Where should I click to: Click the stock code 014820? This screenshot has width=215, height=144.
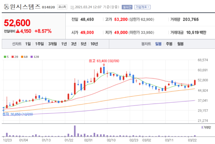coord(48,7)
